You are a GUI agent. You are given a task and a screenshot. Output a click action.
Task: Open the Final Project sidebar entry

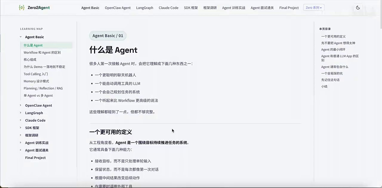(35, 158)
